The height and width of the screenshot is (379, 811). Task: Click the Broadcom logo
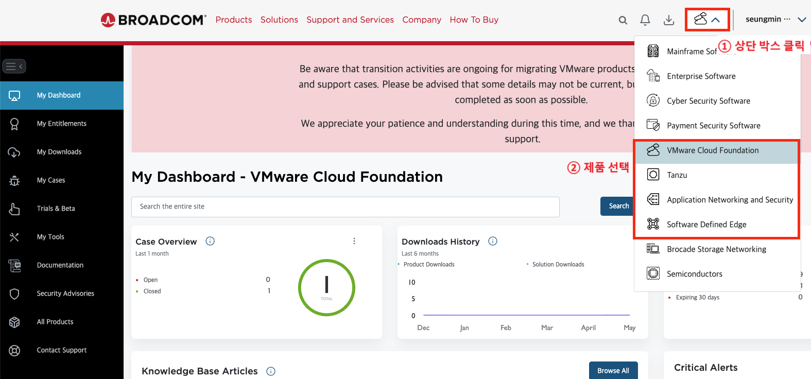click(x=153, y=20)
